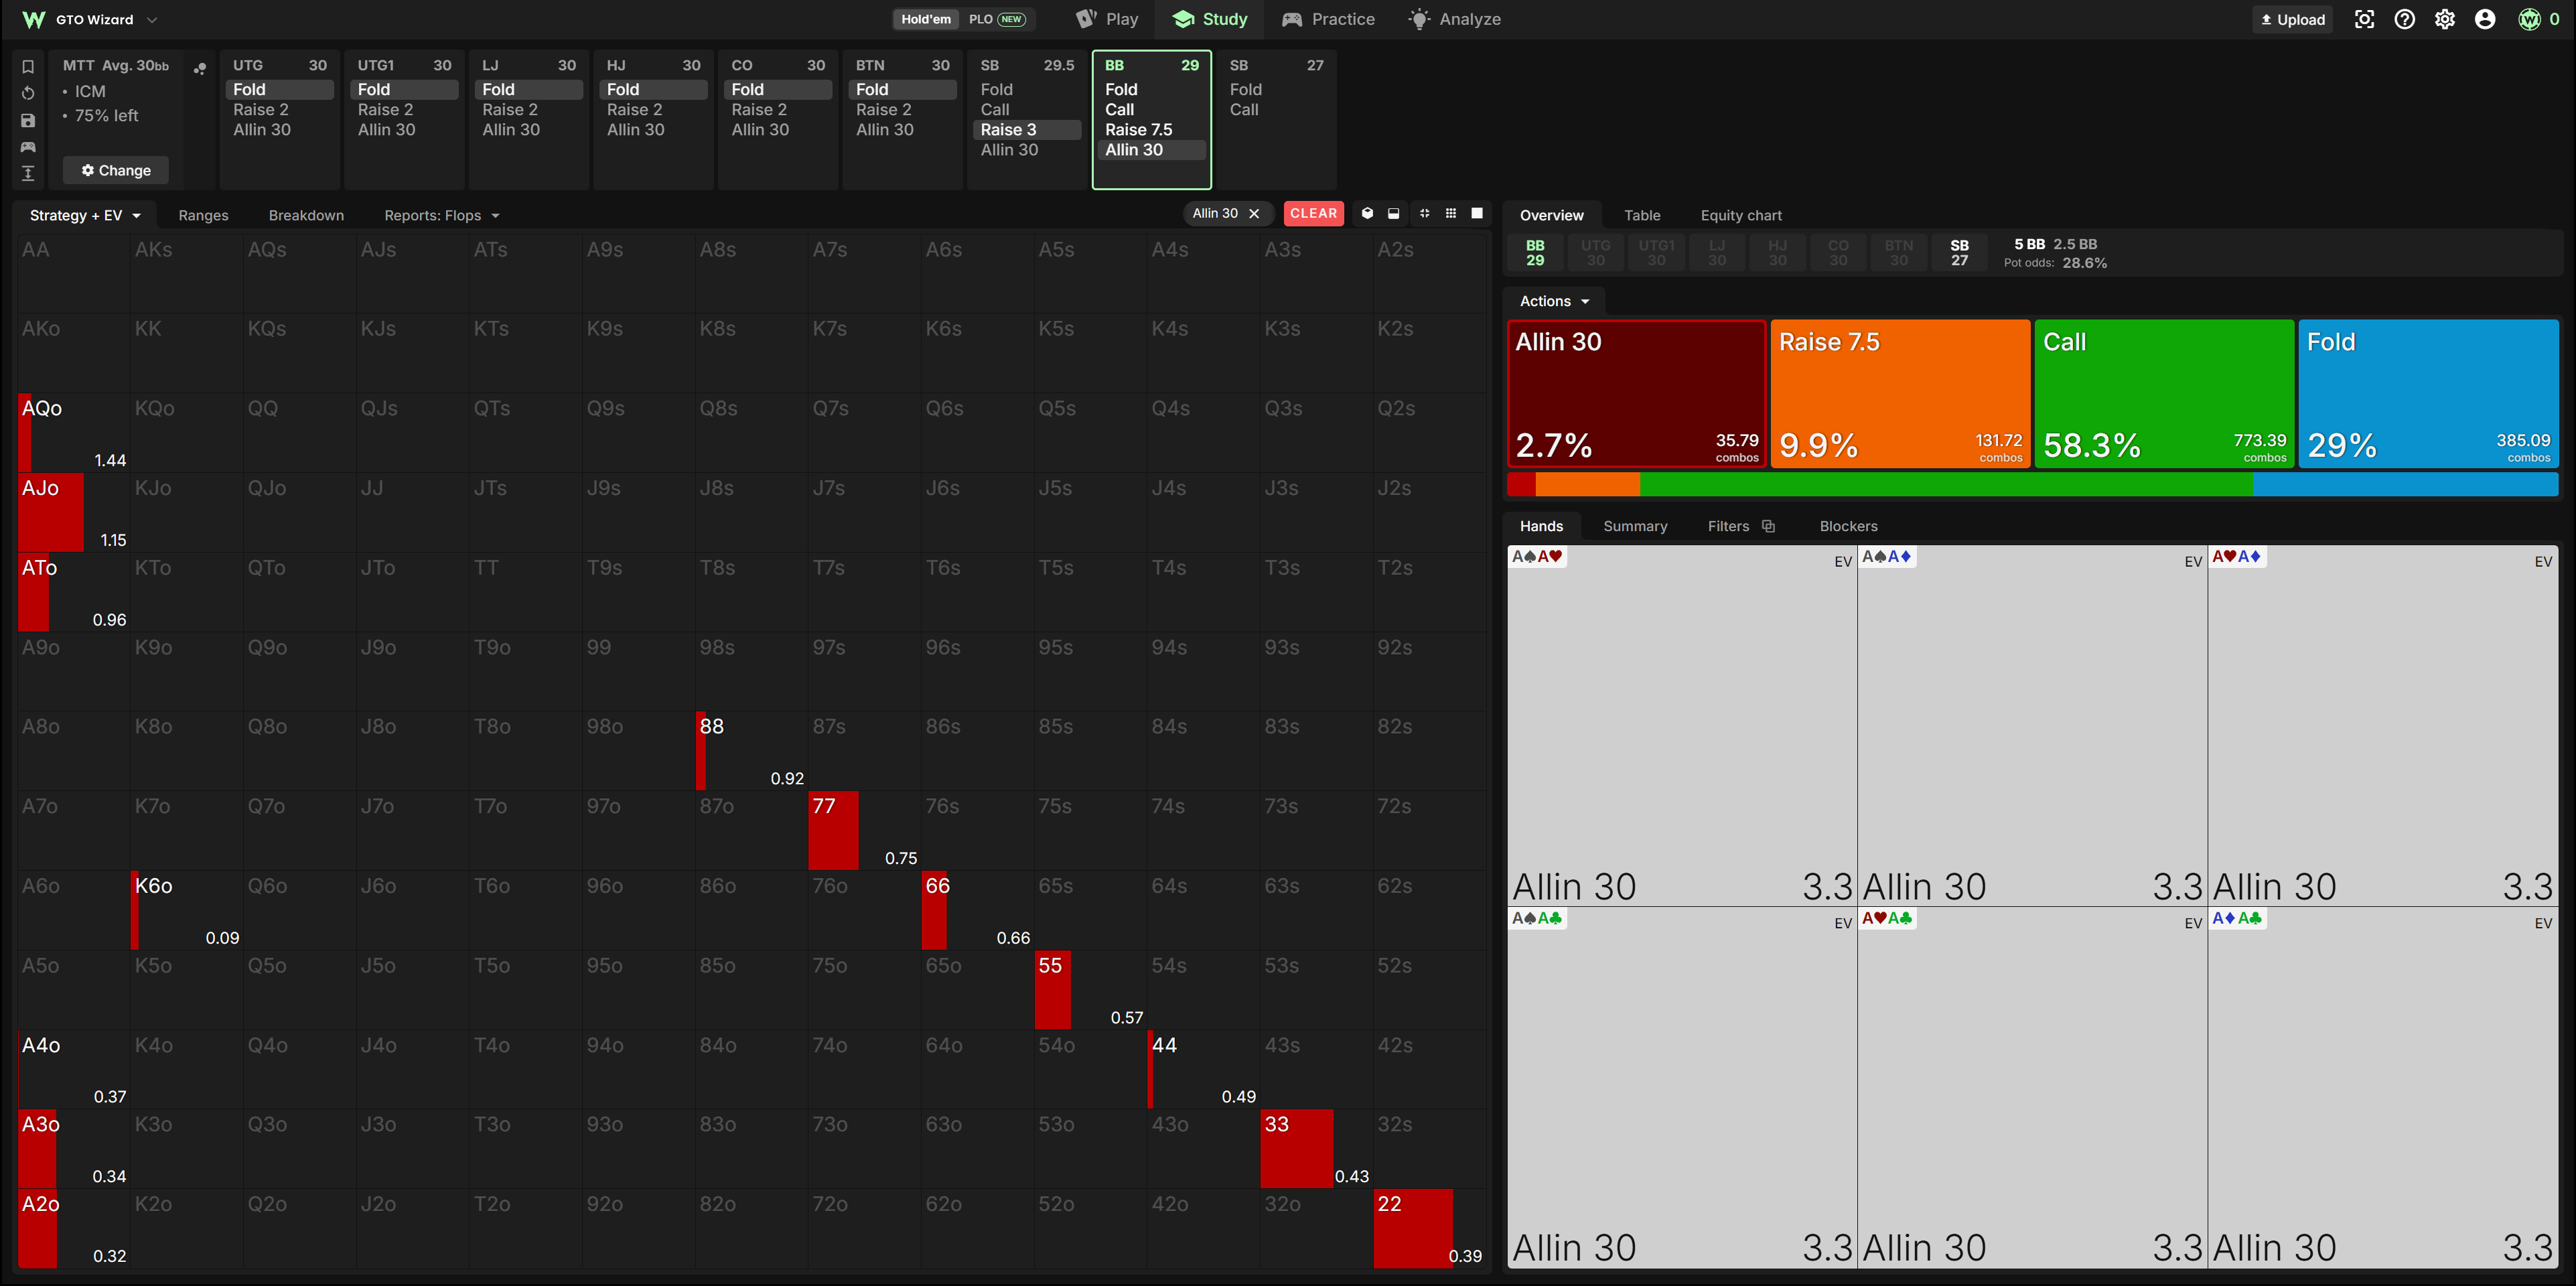This screenshot has height=1286, width=2576.
Task: Switch to the Ranges tab
Action: 203,215
